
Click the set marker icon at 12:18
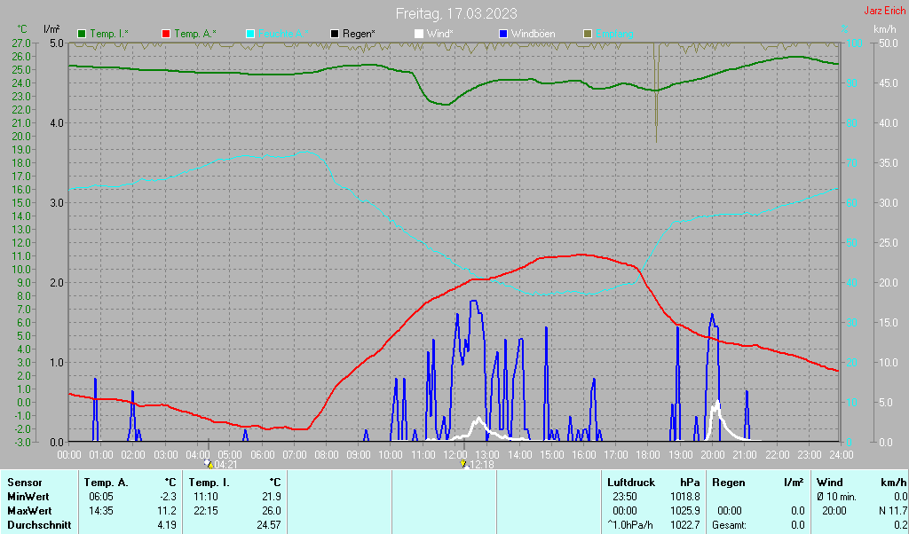(x=463, y=464)
